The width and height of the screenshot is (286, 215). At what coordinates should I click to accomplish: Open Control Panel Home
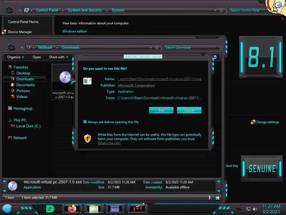pos(23,22)
